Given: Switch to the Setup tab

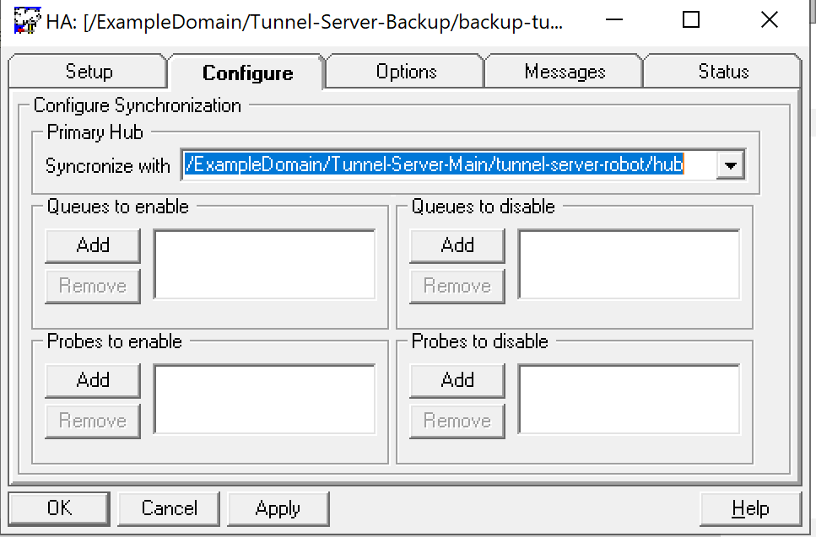Looking at the screenshot, I should [x=89, y=72].
